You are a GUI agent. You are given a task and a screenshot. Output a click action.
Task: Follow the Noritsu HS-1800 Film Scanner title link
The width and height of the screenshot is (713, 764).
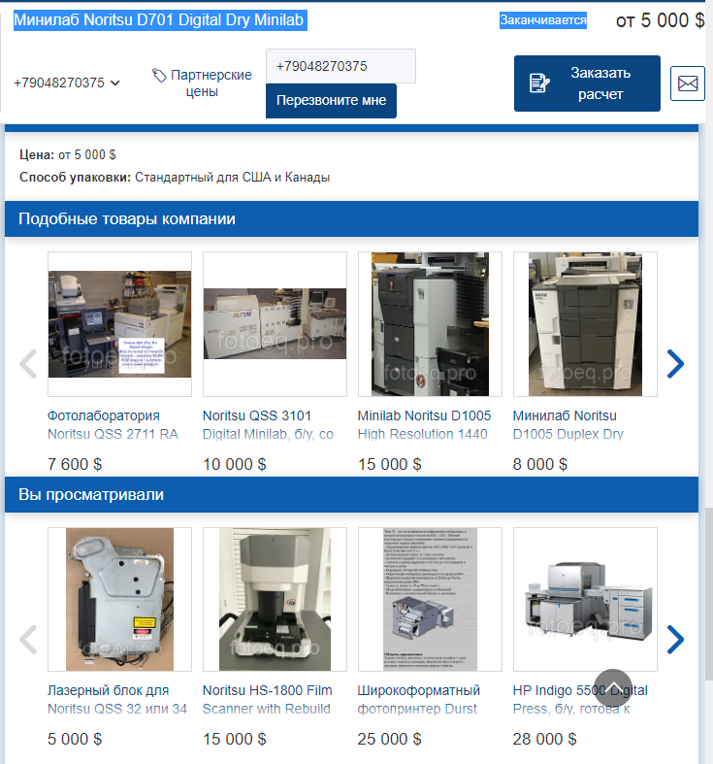(268, 700)
